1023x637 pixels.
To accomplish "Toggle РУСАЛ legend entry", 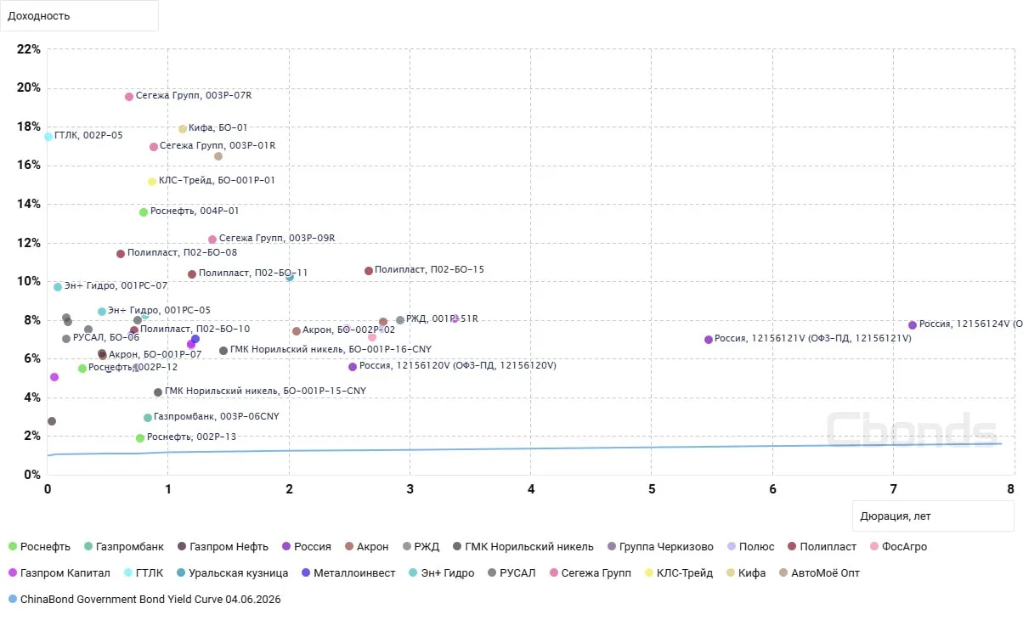I will click(511, 573).
